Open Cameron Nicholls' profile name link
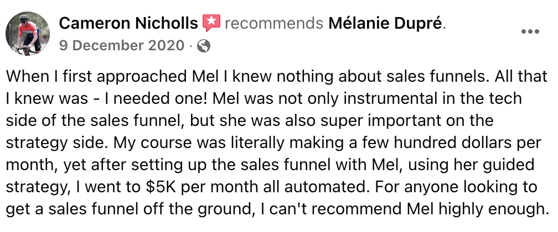Image resolution: width=558 pixels, height=232 pixels. [128, 24]
